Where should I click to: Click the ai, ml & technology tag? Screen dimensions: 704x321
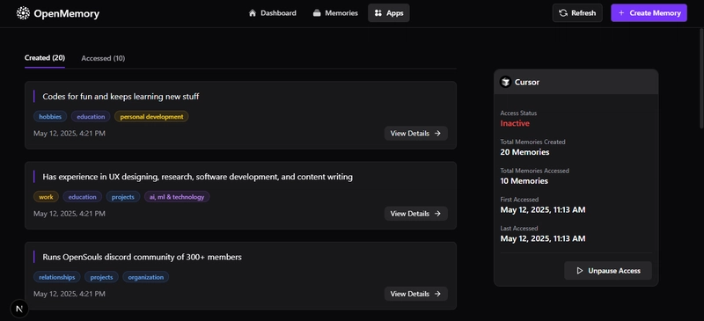[177, 197]
